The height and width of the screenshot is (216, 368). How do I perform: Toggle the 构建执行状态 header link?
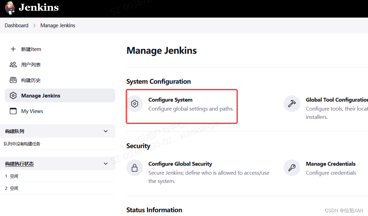[19, 163]
